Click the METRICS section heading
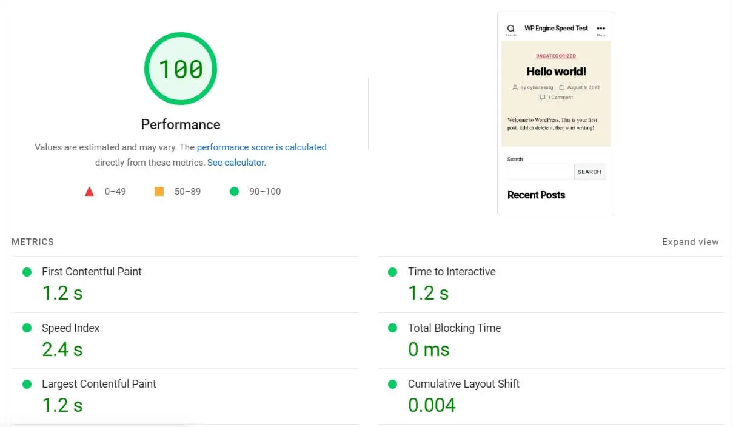Viewport: 736px width, 427px height. click(x=33, y=242)
